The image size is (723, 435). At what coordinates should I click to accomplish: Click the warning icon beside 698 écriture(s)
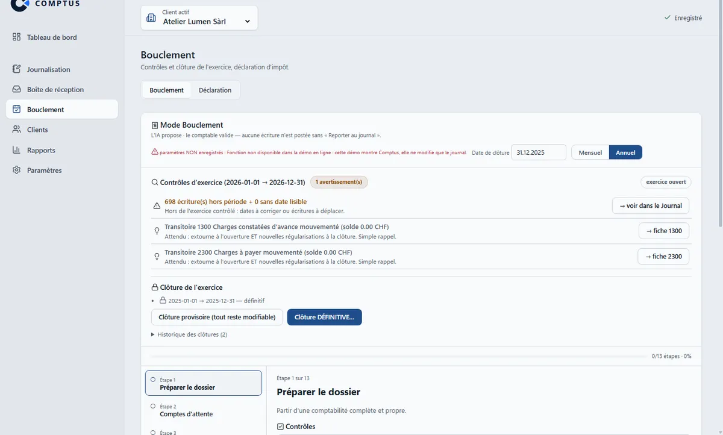point(157,206)
